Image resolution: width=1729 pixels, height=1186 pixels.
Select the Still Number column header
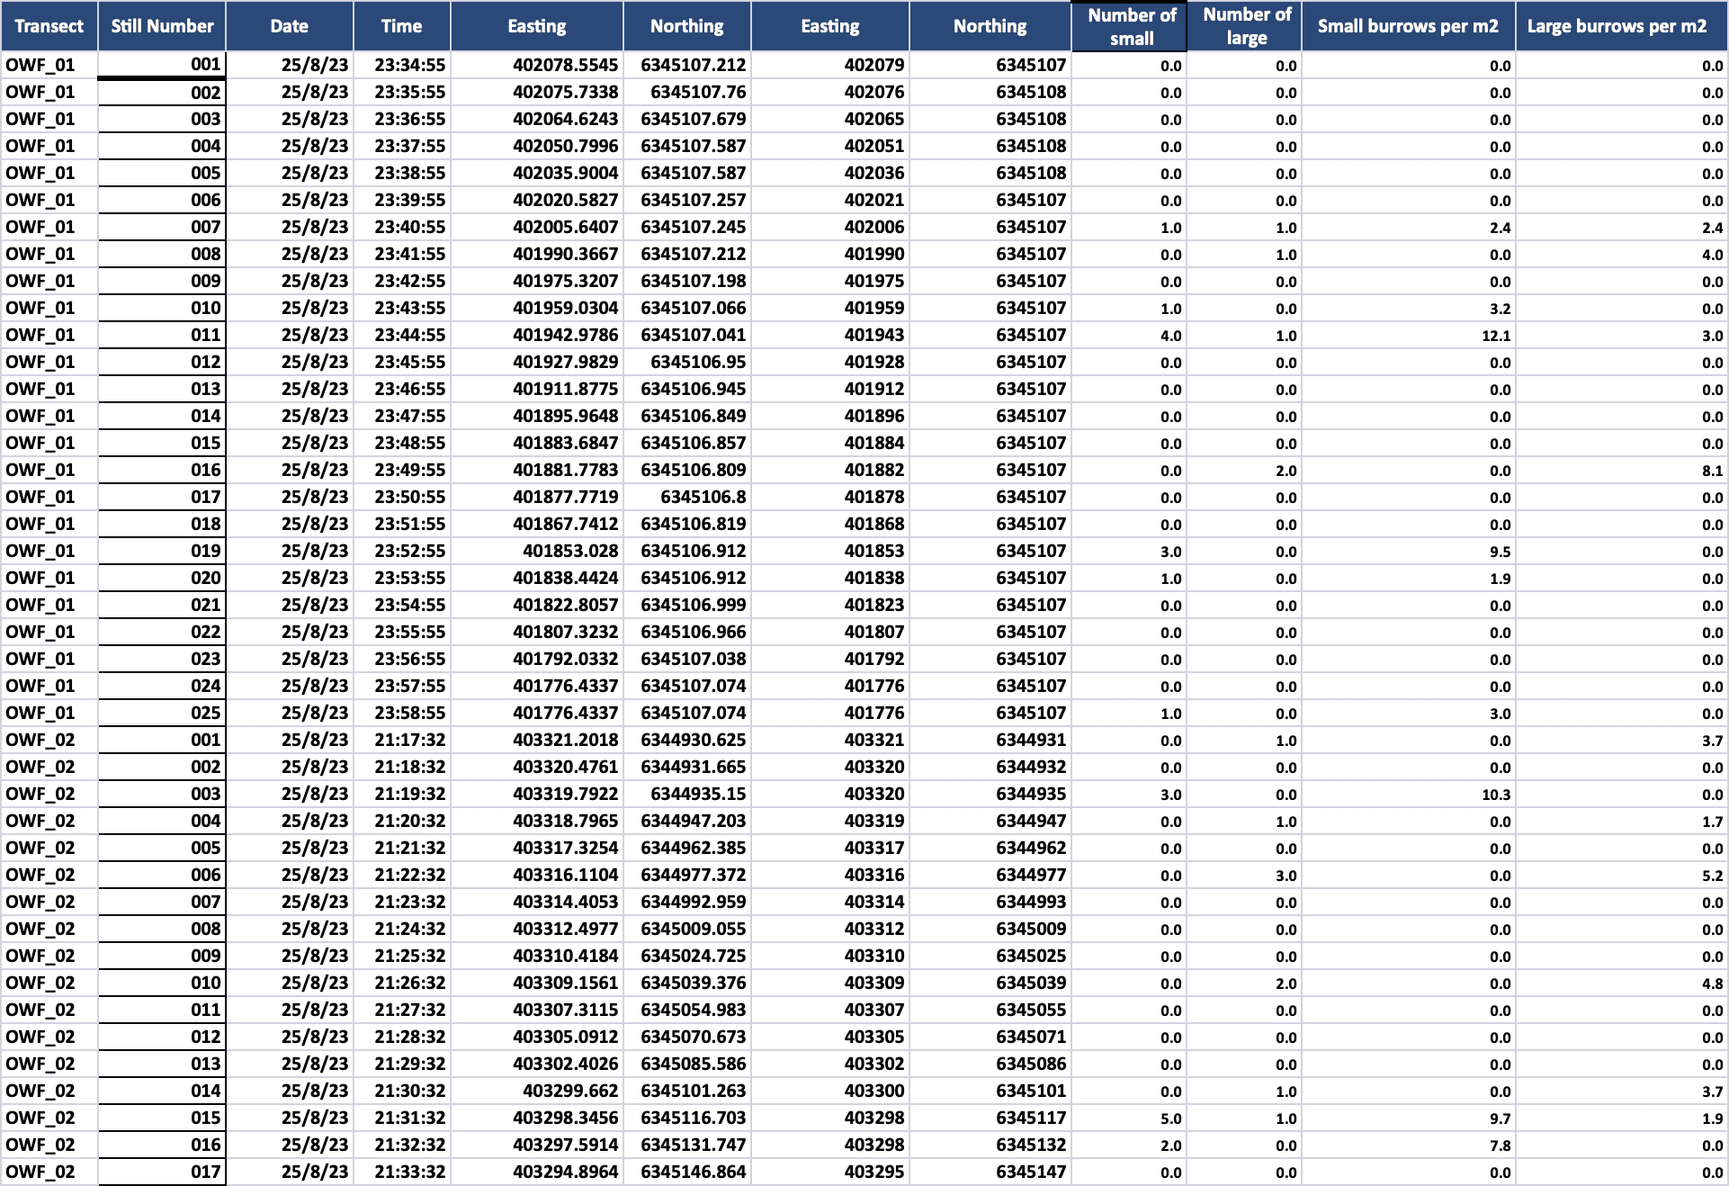(162, 26)
